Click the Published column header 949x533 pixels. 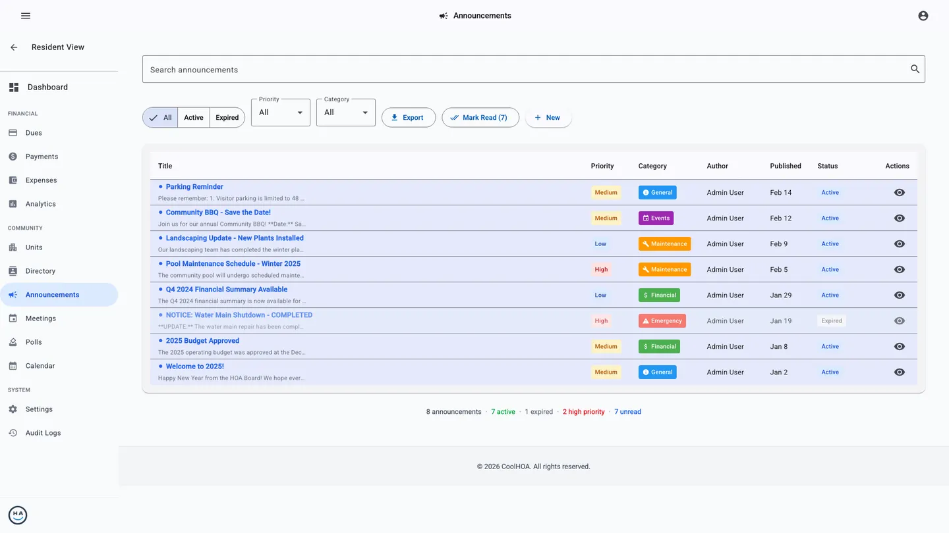786,166
